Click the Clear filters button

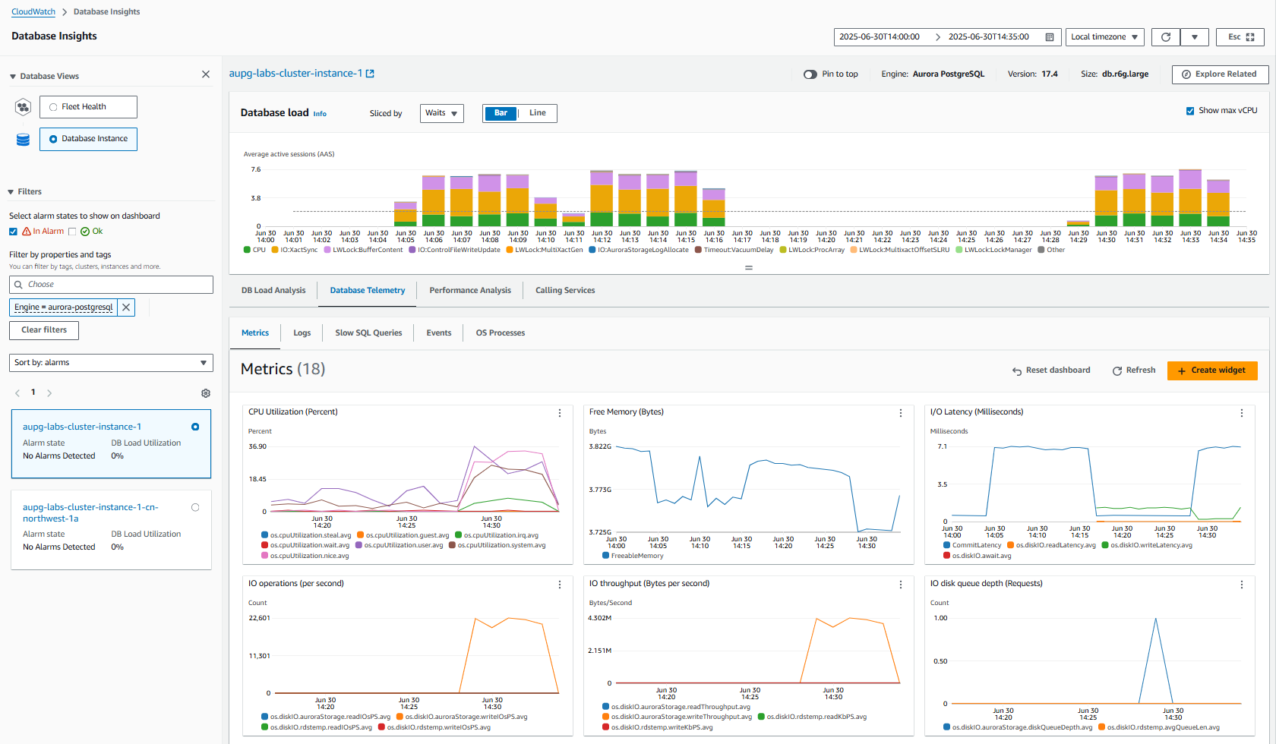44,330
